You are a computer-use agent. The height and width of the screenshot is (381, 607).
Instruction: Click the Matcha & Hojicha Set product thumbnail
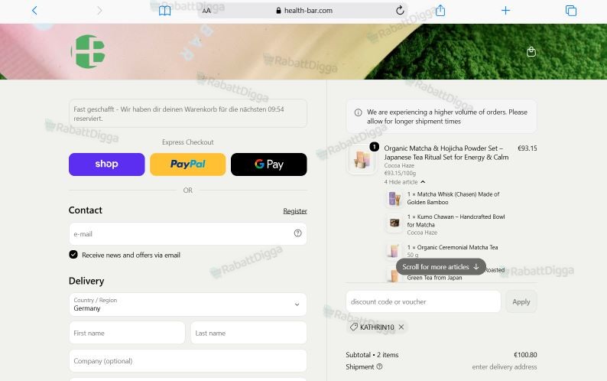pyautogui.click(x=362, y=159)
